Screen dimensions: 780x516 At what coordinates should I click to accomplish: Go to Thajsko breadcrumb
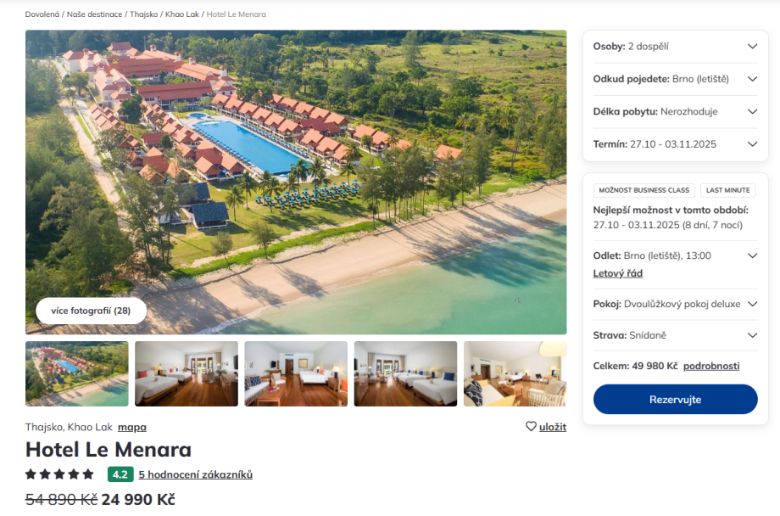144,14
